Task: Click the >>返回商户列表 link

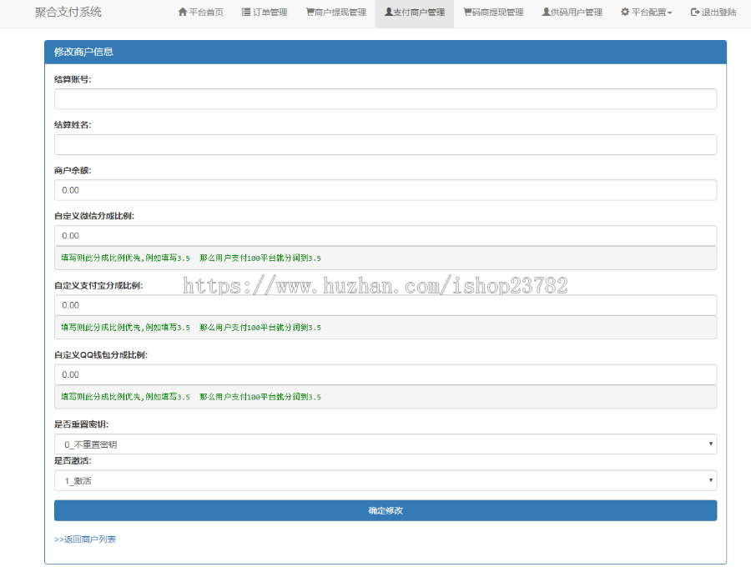Action: pyautogui.click(x=85, y=539)
